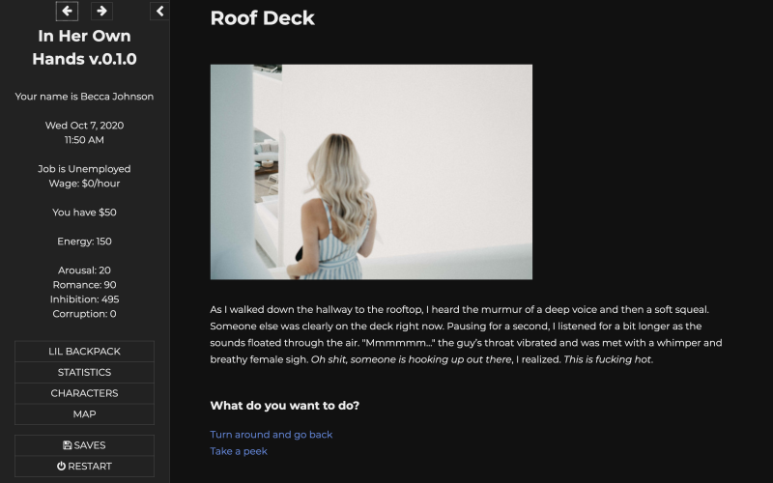This screenshot has height=483, width=773.
Task: Show the CHARACTERS list
Action: click(x=84, y=393)
